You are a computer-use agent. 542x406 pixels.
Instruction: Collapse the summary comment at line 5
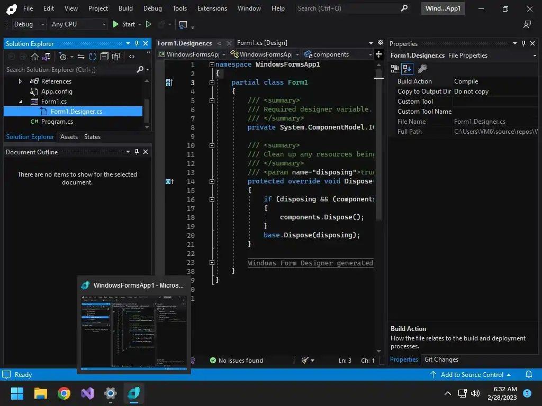(x=212, y=100)
